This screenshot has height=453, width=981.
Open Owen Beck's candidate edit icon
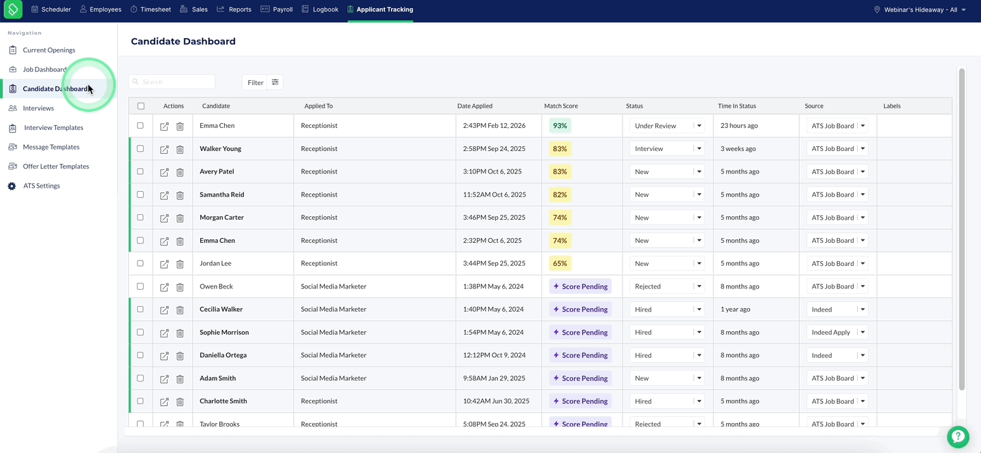point(164,287)
